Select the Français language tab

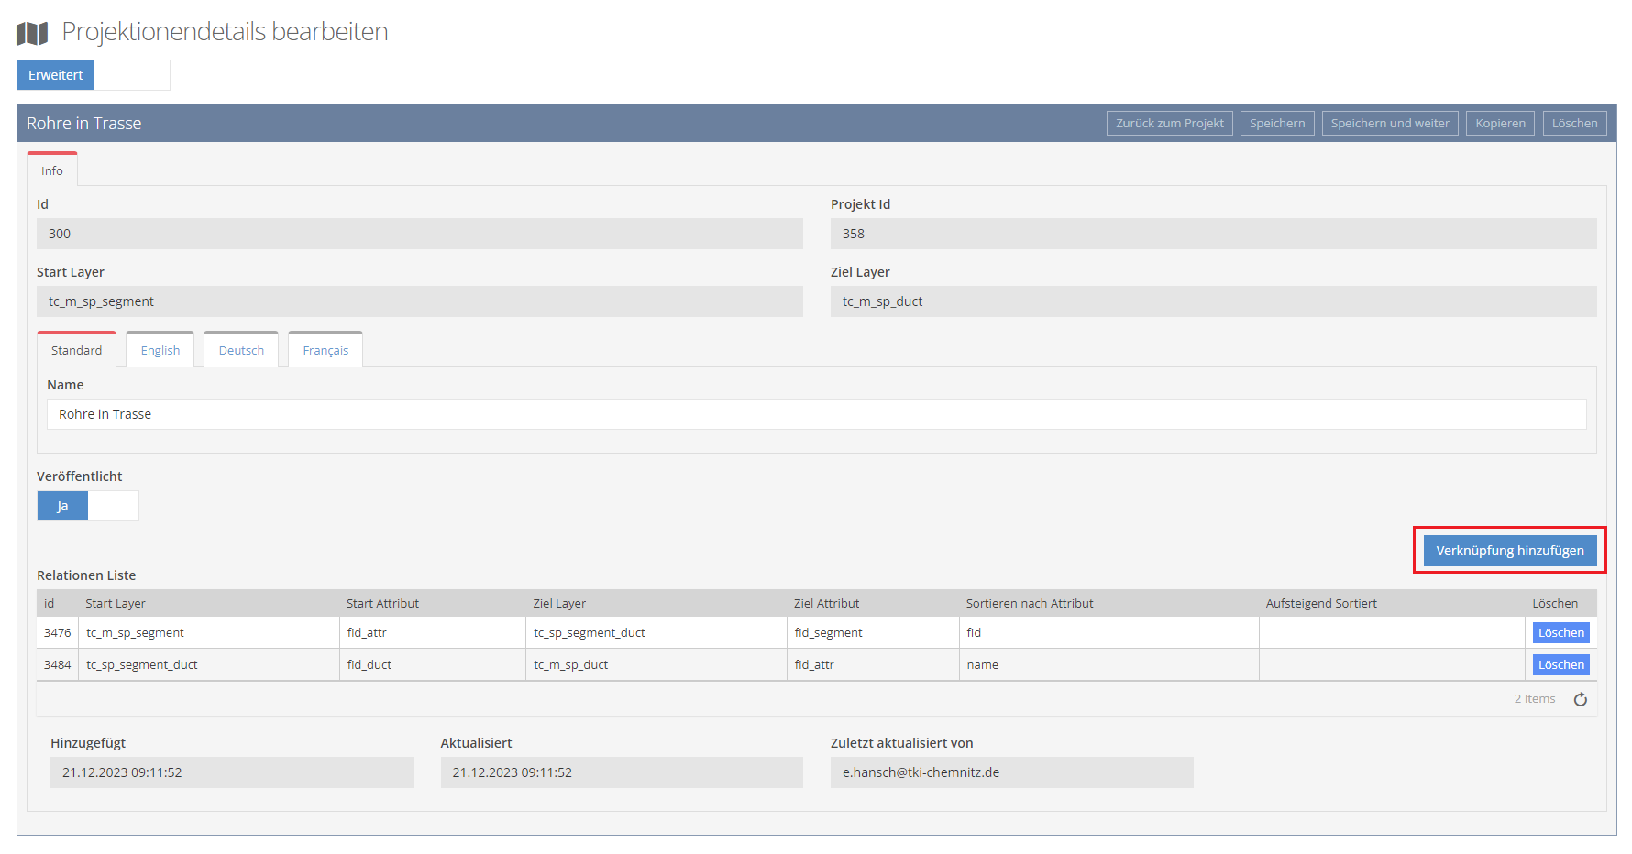pyautogui.click(x=325, y=351)
